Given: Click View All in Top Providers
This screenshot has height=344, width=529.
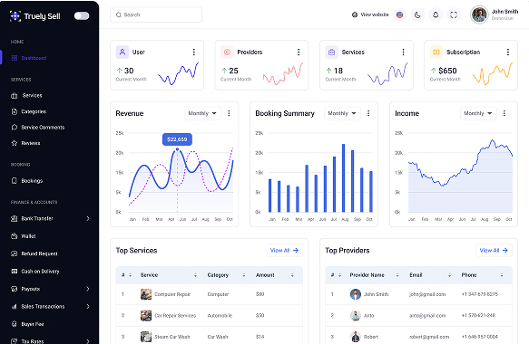Looking at the screenshot, I should [494, 251].
